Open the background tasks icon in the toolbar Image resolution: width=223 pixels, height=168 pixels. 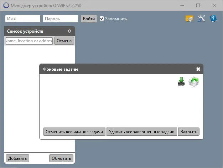[x=189, y=18]
